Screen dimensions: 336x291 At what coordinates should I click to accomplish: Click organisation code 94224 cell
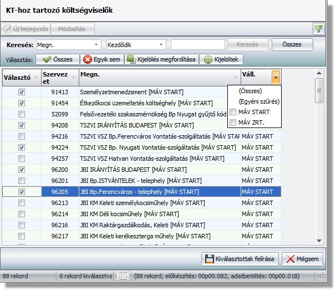tap(60, 147)
